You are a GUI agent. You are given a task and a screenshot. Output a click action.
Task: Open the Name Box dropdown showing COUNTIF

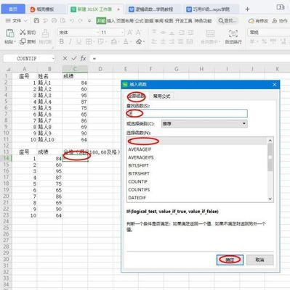tap(53, 59)
